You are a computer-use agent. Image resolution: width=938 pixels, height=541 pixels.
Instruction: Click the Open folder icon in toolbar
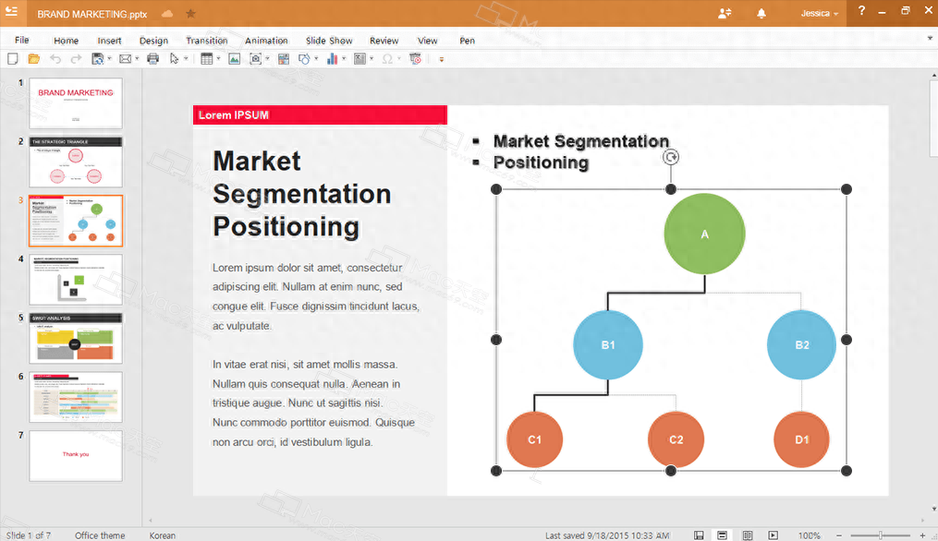(x=34, y=59)
